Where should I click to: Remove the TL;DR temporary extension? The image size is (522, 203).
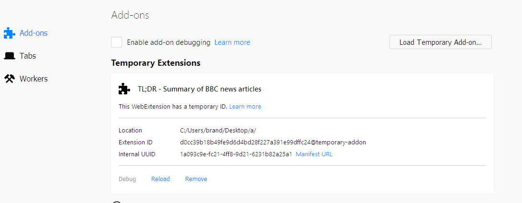196,179
